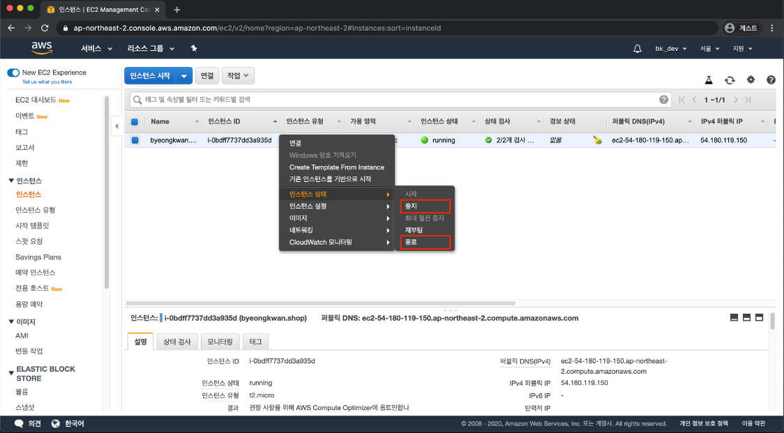
Task: Toggle checkbox for byeongkwan instance row
Action: [x=135, y=140]
